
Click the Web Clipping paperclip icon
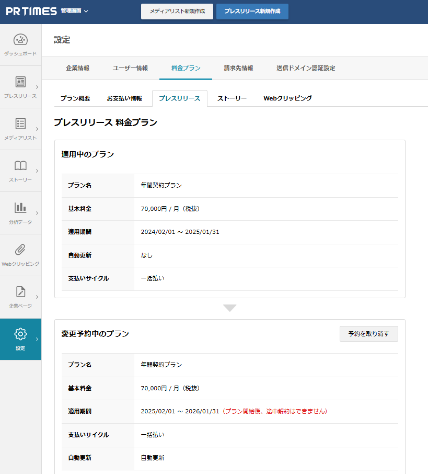click(20, 250)
